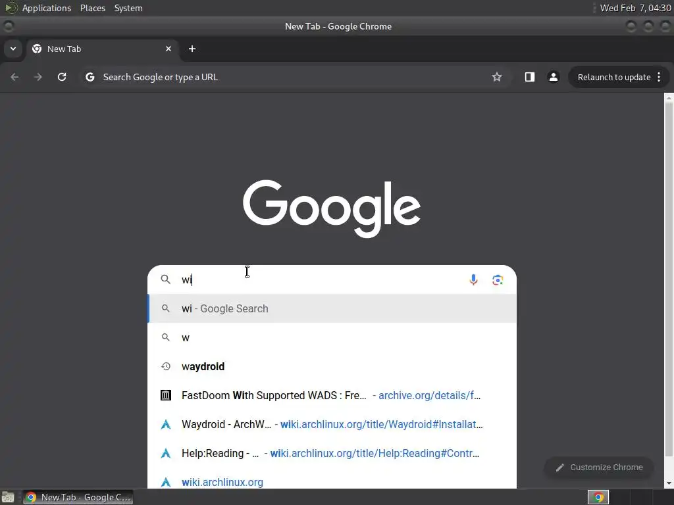674x505 pixels.
Task: Click the scrollbar down arrow
Action: point(669,484)
